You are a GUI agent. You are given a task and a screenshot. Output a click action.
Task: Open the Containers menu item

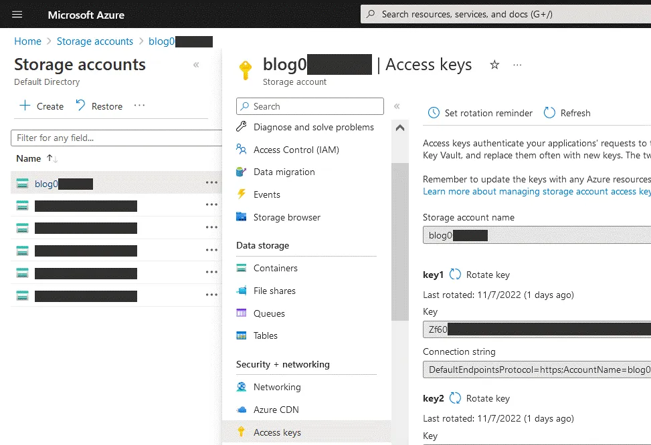[275, 268]
